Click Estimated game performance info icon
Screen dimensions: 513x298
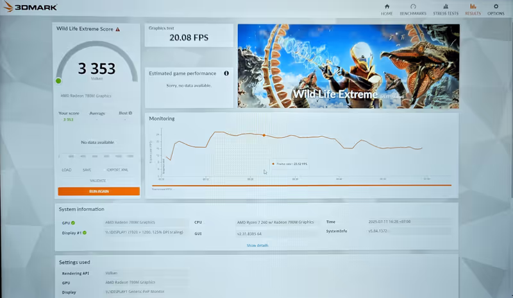[226, 73]
